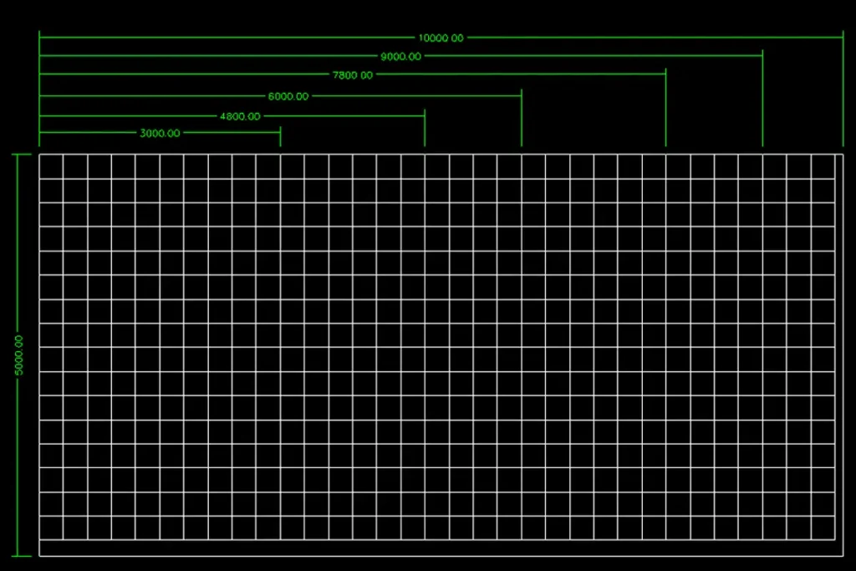Select the 4800.00 dimension text
Image resolution: width=856 pixels, height=571 pixels.
coord(240,116)
